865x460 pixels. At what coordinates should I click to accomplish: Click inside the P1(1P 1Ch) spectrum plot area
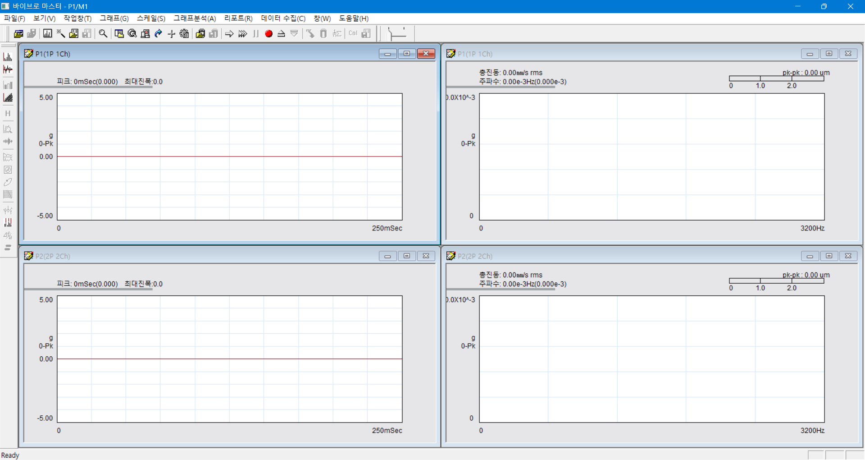[651, 156]
